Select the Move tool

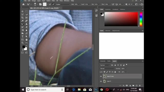[x=22, y=11]
